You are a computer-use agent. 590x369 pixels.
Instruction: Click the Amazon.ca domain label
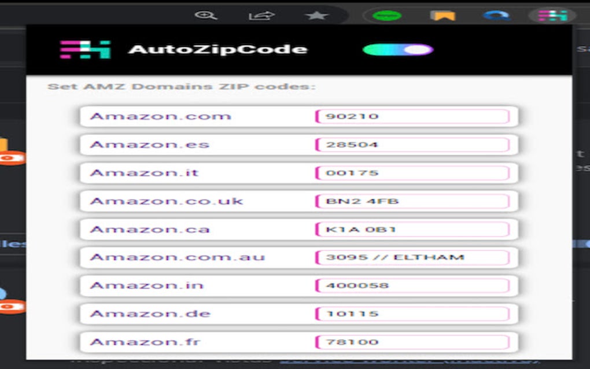(150, 230)
